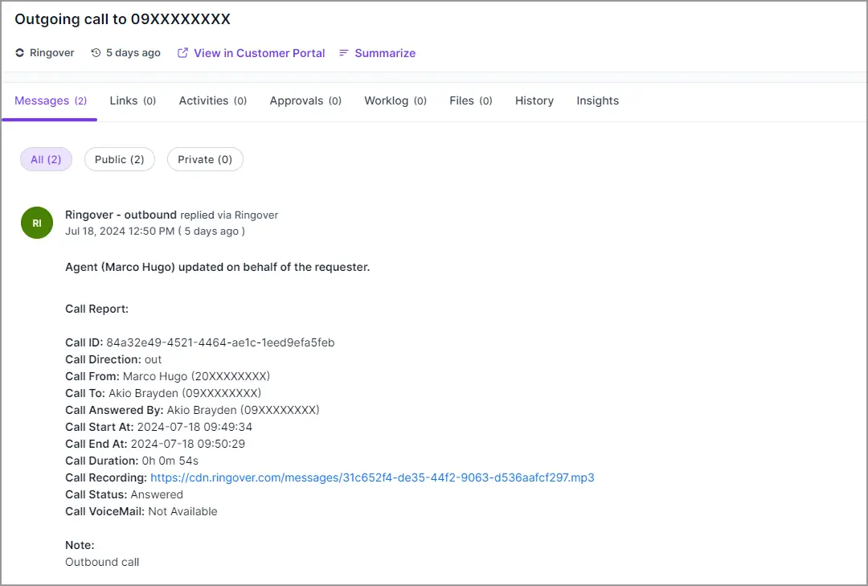The width and height of the screenshot is (868, 586).
Task: Select the All (2) filter pill
Action: (46, 159)
